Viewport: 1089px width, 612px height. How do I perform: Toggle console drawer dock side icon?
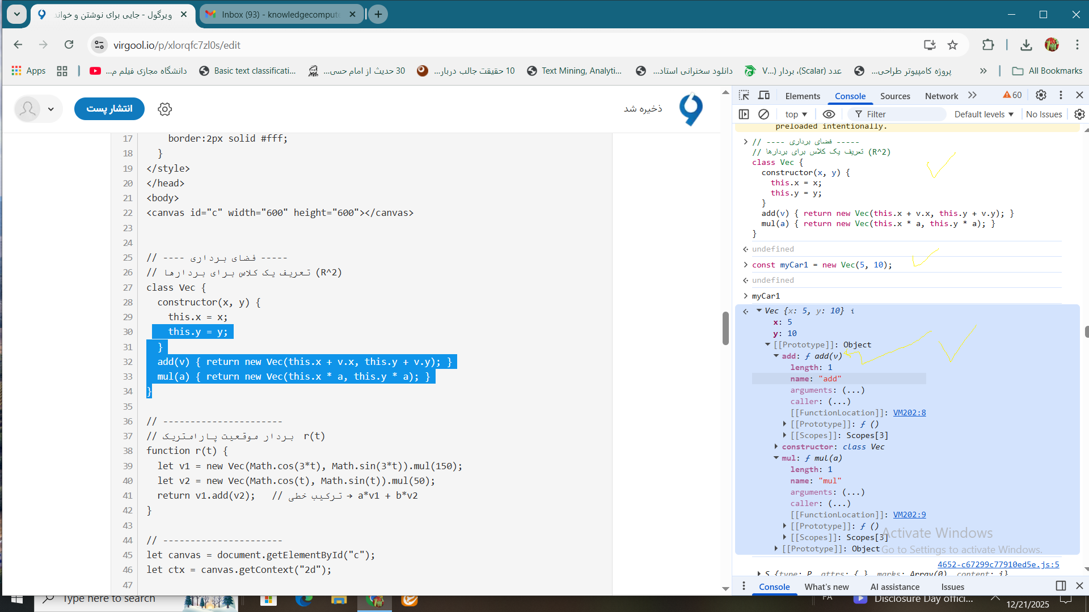[1061, 585]
